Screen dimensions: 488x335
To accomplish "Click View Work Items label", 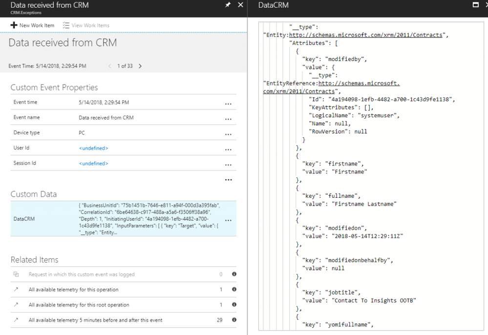I will 90,25.
